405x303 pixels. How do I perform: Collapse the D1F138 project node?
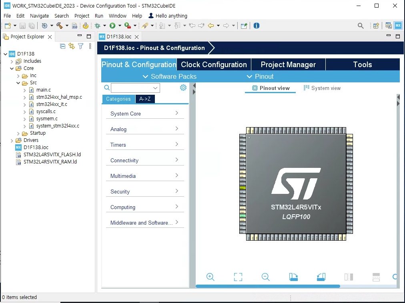coord(6,54)
